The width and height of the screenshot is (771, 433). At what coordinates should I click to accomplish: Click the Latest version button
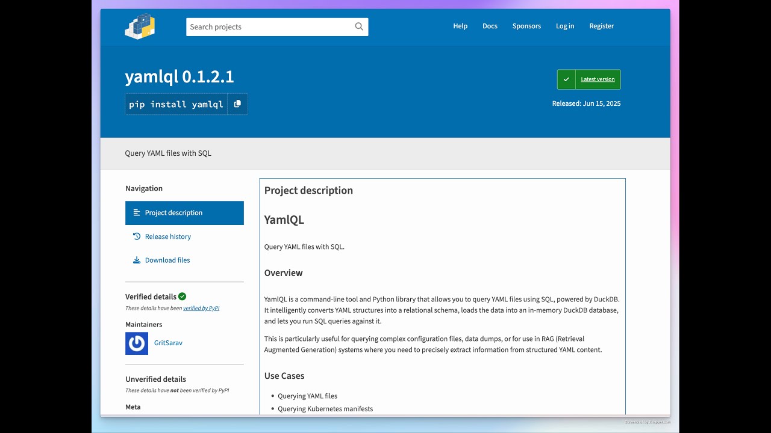[589, 79]
